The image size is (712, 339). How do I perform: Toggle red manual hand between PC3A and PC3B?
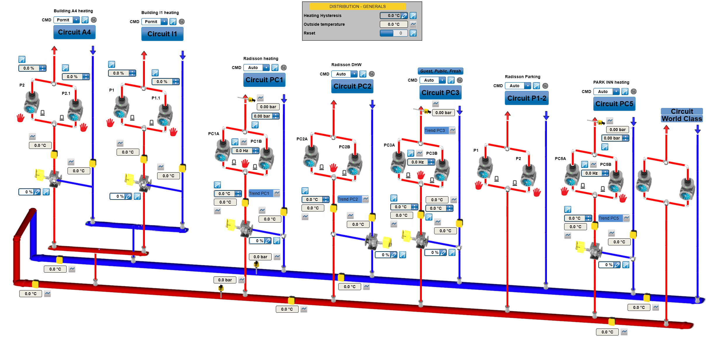click(x=421, y=175)
